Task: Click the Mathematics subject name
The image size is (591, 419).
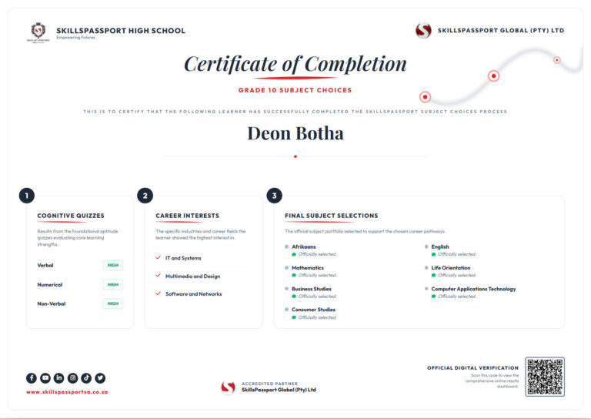Action: (308, 268)
